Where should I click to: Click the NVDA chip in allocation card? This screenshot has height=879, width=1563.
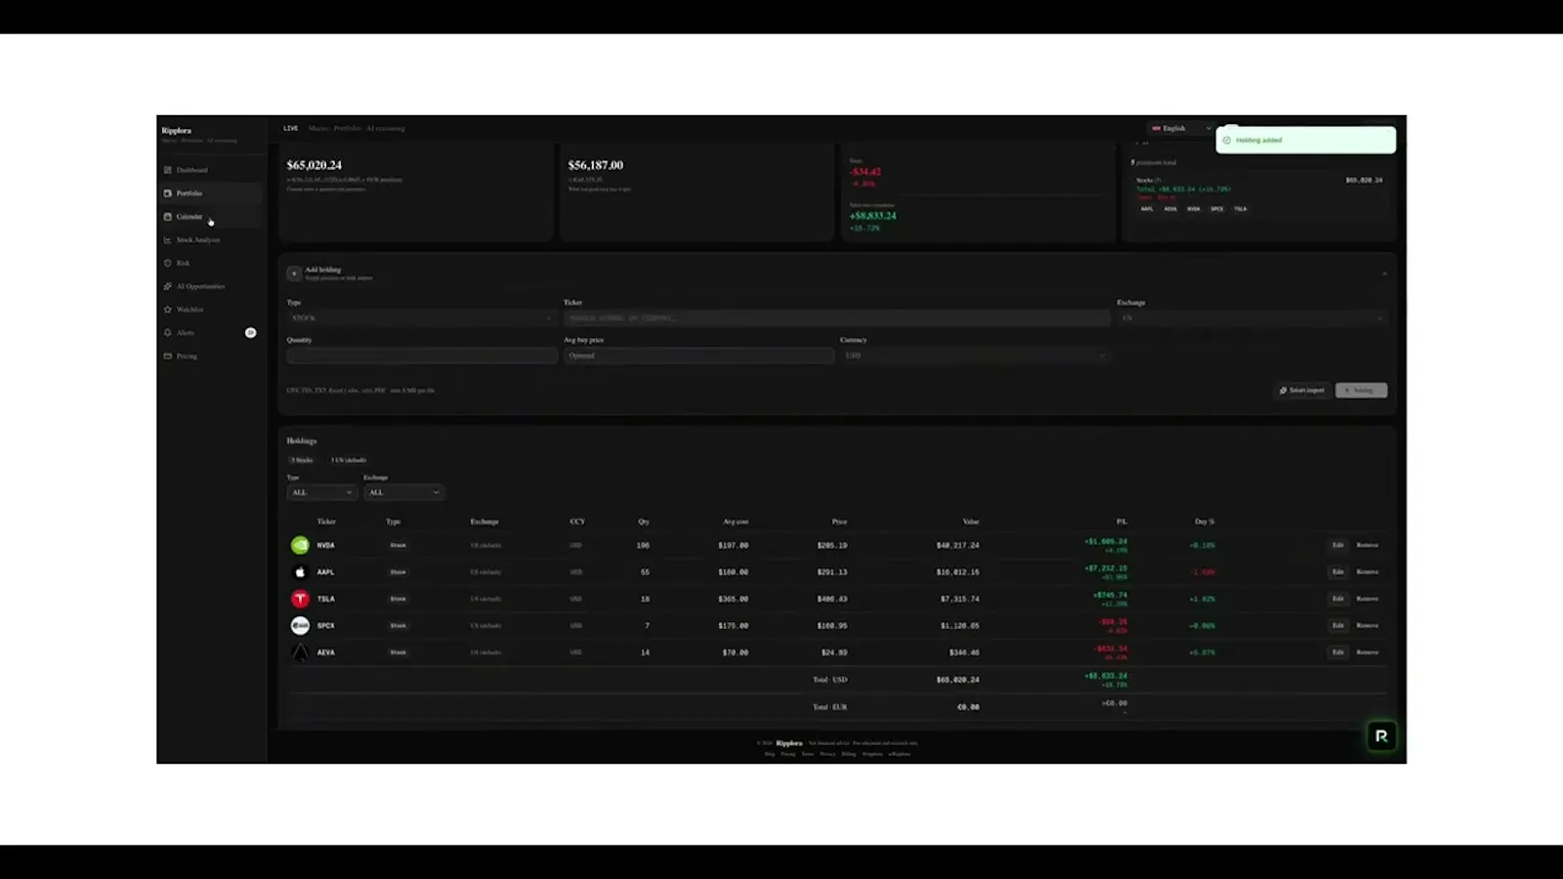[x=1194, y=209]
